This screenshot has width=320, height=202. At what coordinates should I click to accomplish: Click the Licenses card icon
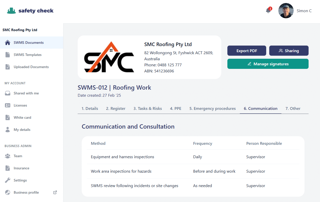(x=8, y=105)
